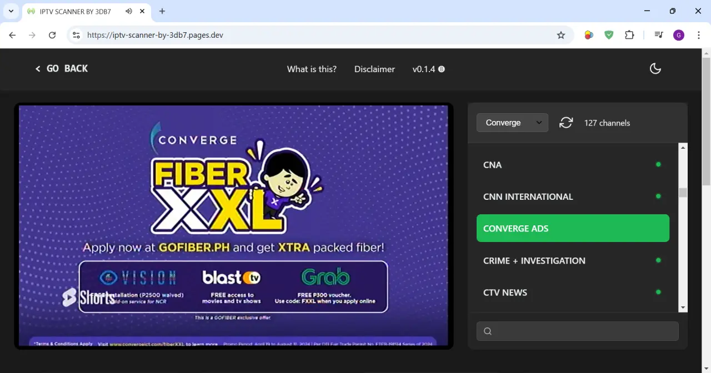Image resolution: width=711 pixels, height=373 pixels.
Task: Open the Disclaimer link
Action: pos(374,69)
